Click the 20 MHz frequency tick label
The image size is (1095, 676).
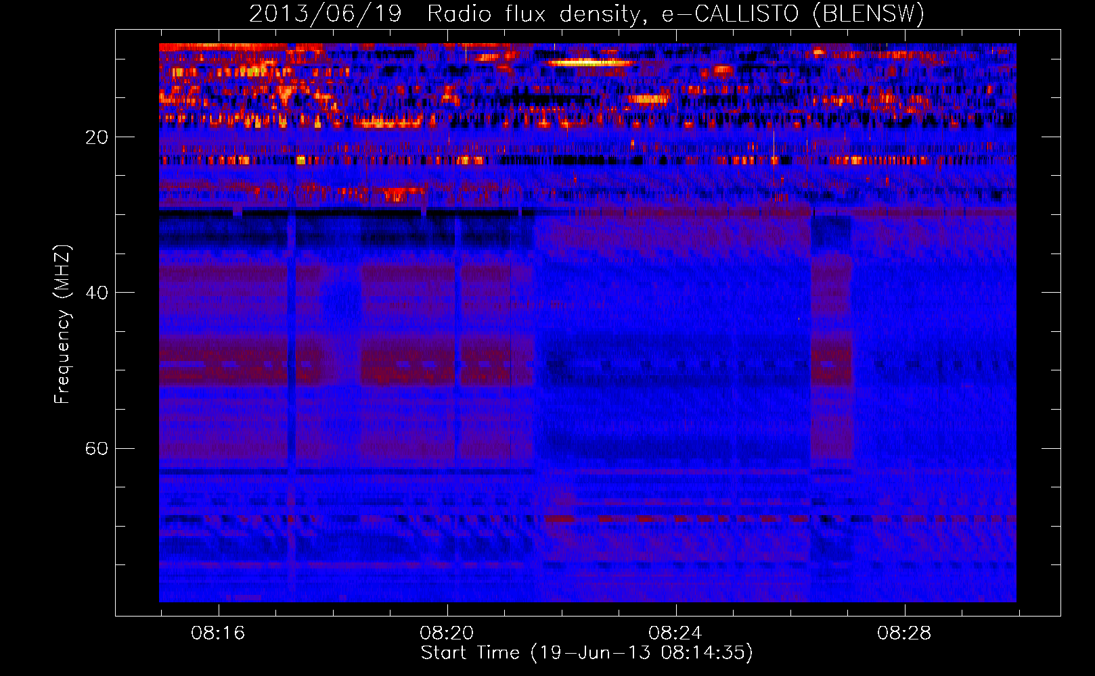pyautogui.click(x=96, y=137)
